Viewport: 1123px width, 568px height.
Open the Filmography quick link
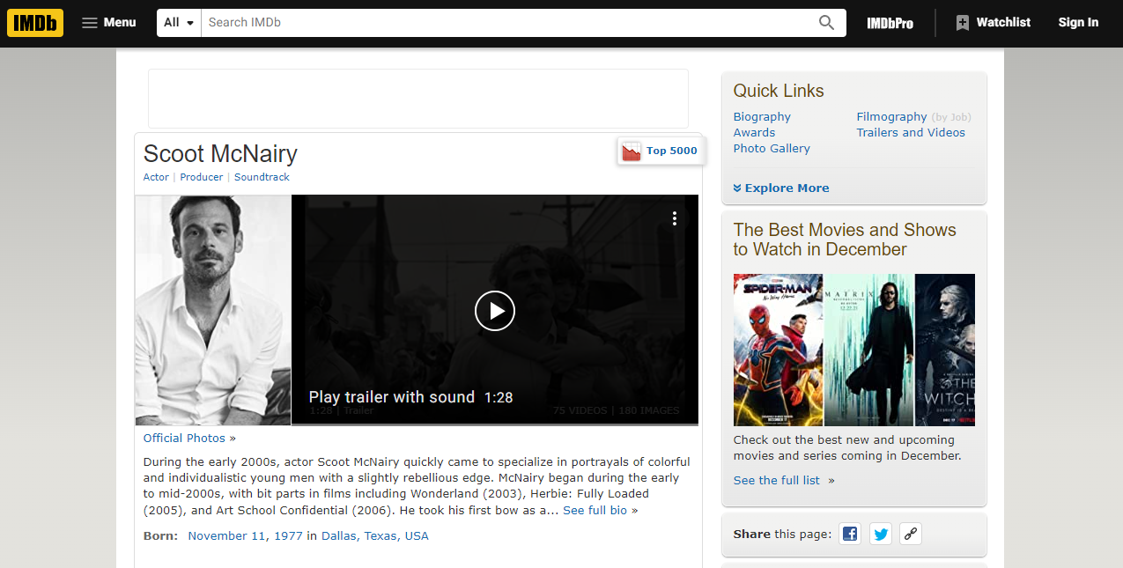891,116
